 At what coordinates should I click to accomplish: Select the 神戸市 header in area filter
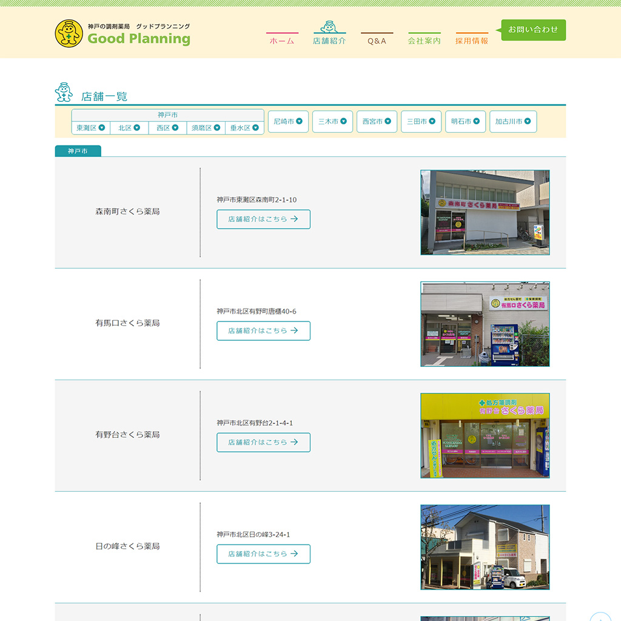(167, 115)
